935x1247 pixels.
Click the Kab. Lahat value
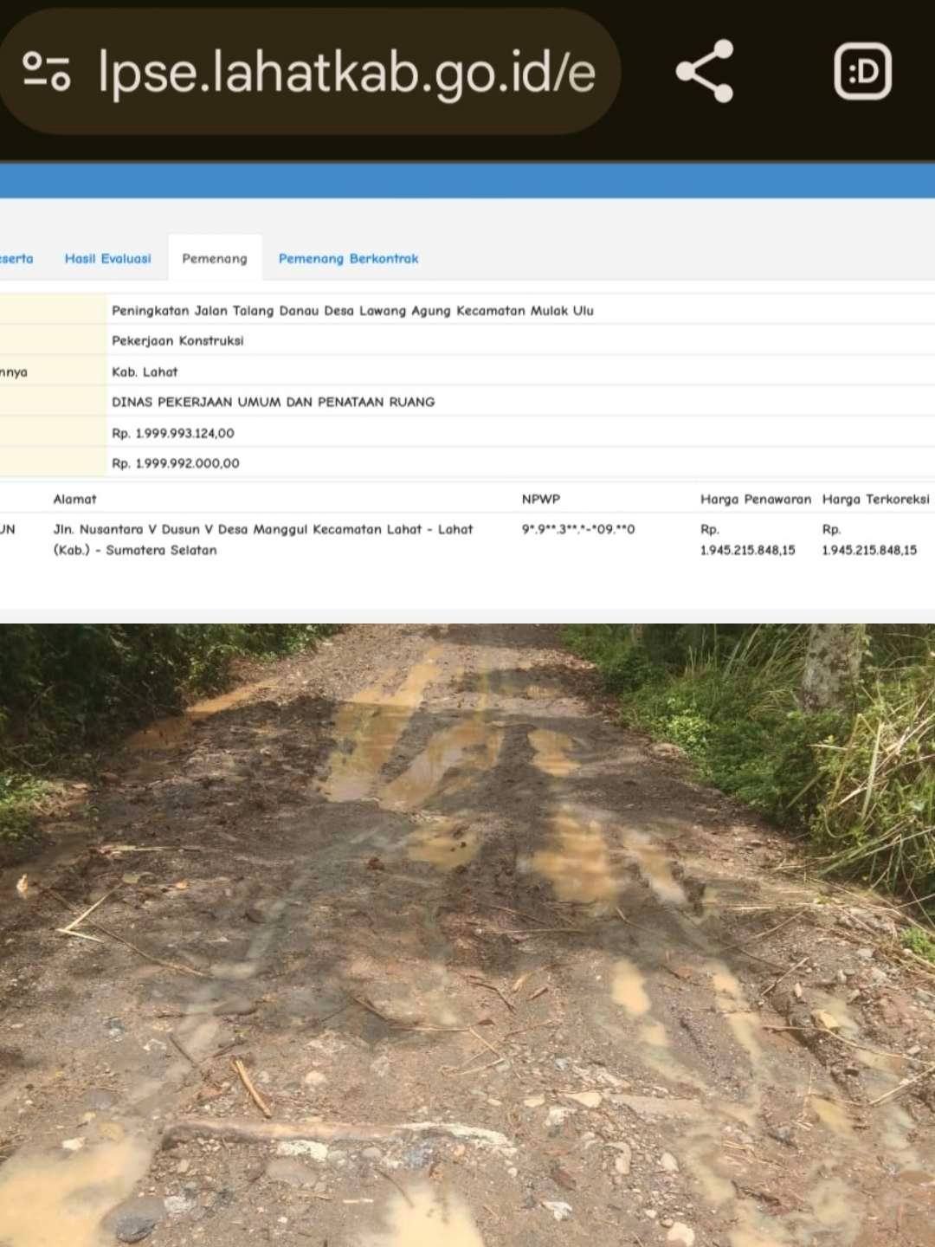[x=145, y=372]
